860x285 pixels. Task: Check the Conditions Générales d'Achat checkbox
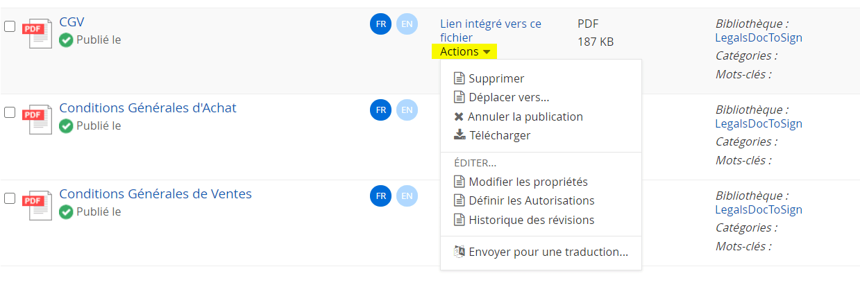point(10,112)
